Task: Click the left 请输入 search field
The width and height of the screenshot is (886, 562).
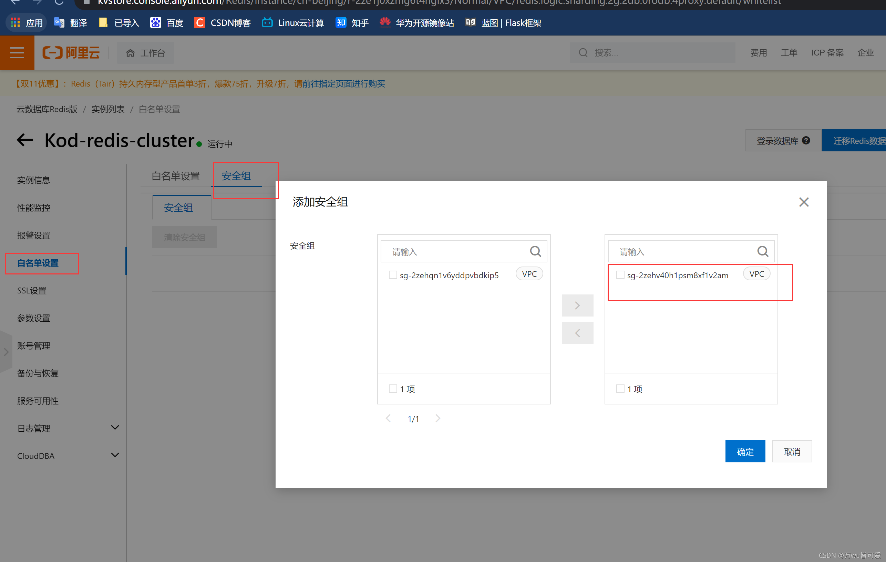Action: click(x=464, y=252)
